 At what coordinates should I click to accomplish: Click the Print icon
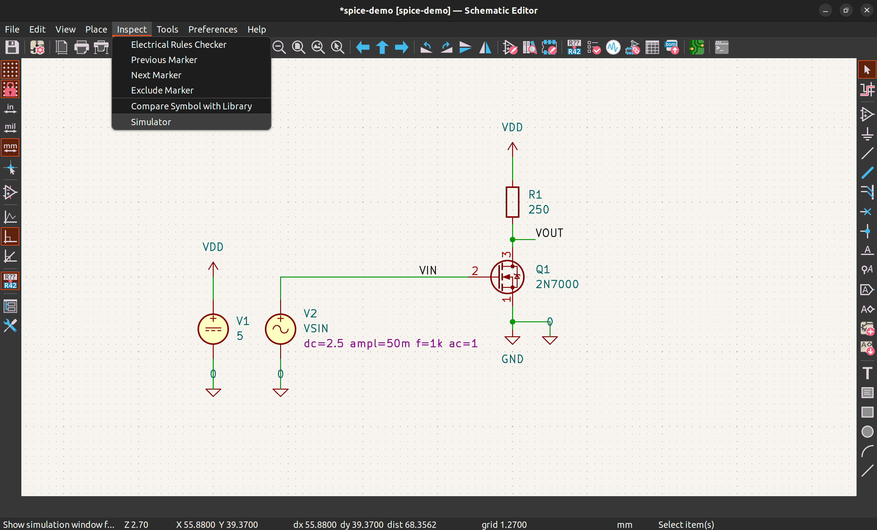81,47
